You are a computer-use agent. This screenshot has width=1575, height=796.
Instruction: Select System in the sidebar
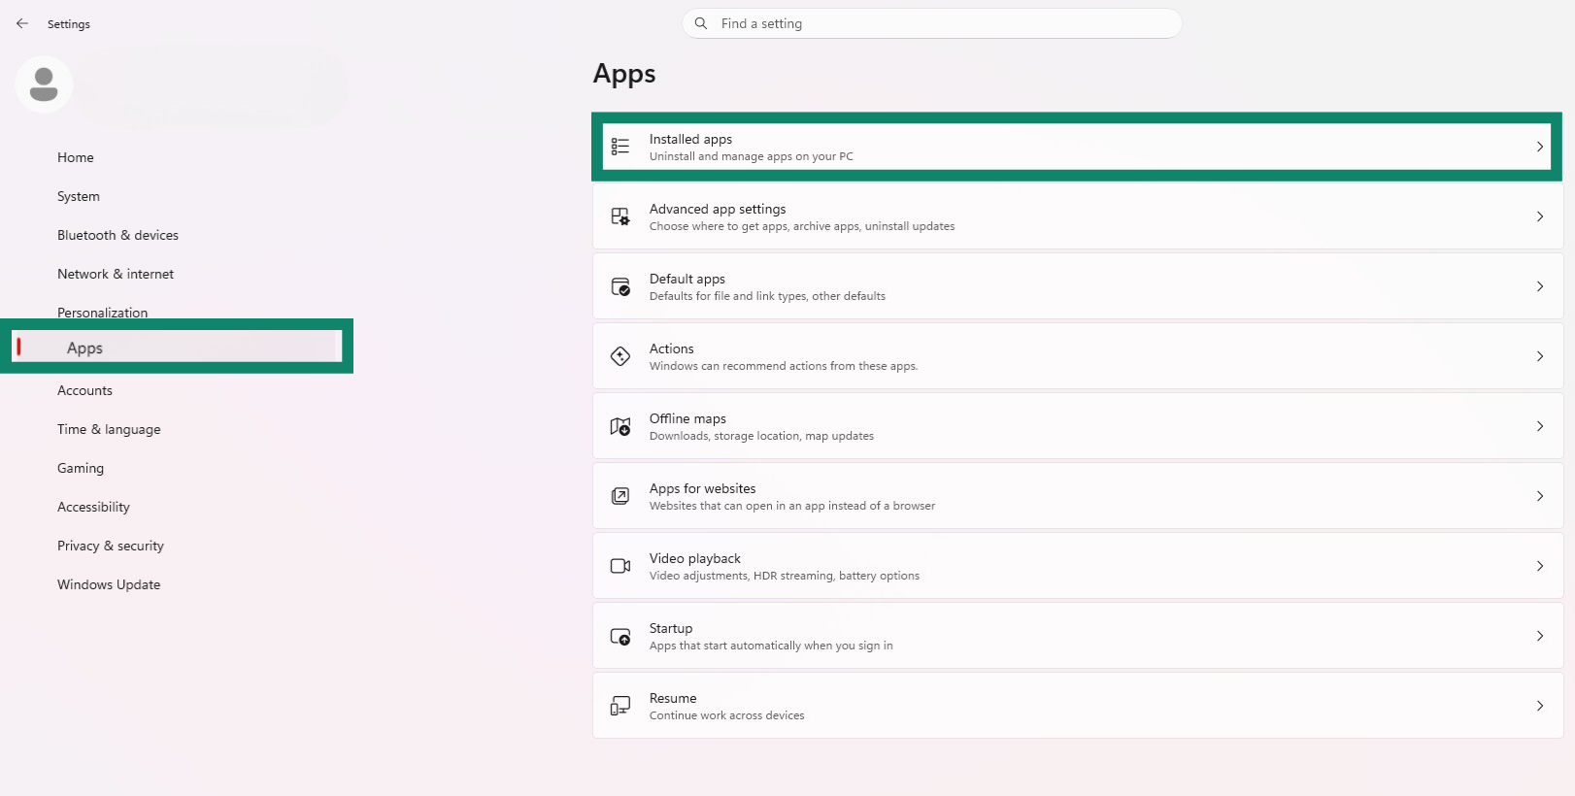click(x=79, y=196)
